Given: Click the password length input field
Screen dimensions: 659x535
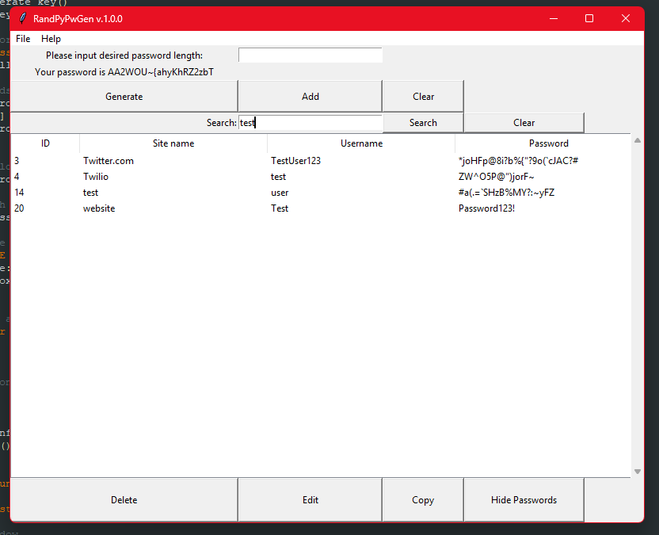Looking at the screenshot, I should [x=310, y=55].
